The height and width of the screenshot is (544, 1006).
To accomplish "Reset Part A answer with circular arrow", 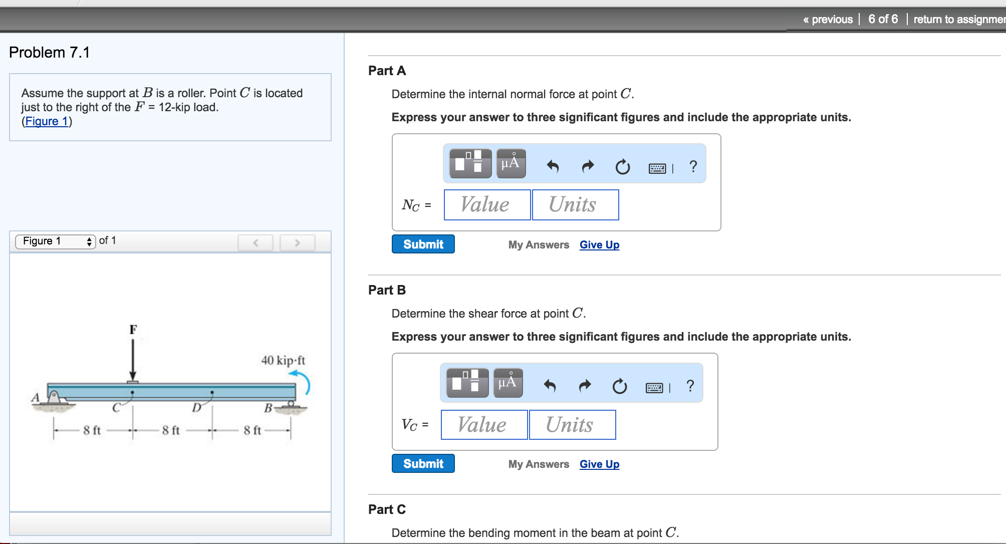I will tap(622, 167).
